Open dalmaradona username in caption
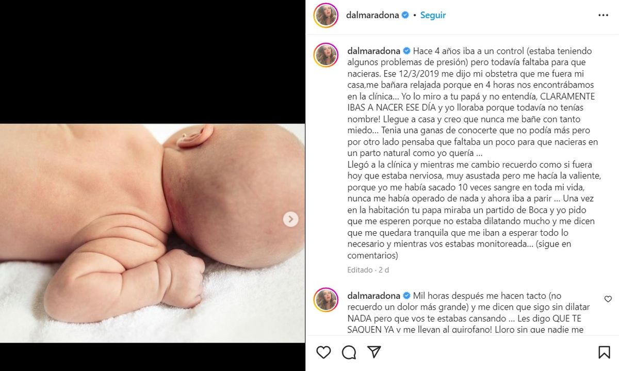Image resolution: width=619 pixels, height=371 pixels. pyautogui.click(x=373, y=51)
